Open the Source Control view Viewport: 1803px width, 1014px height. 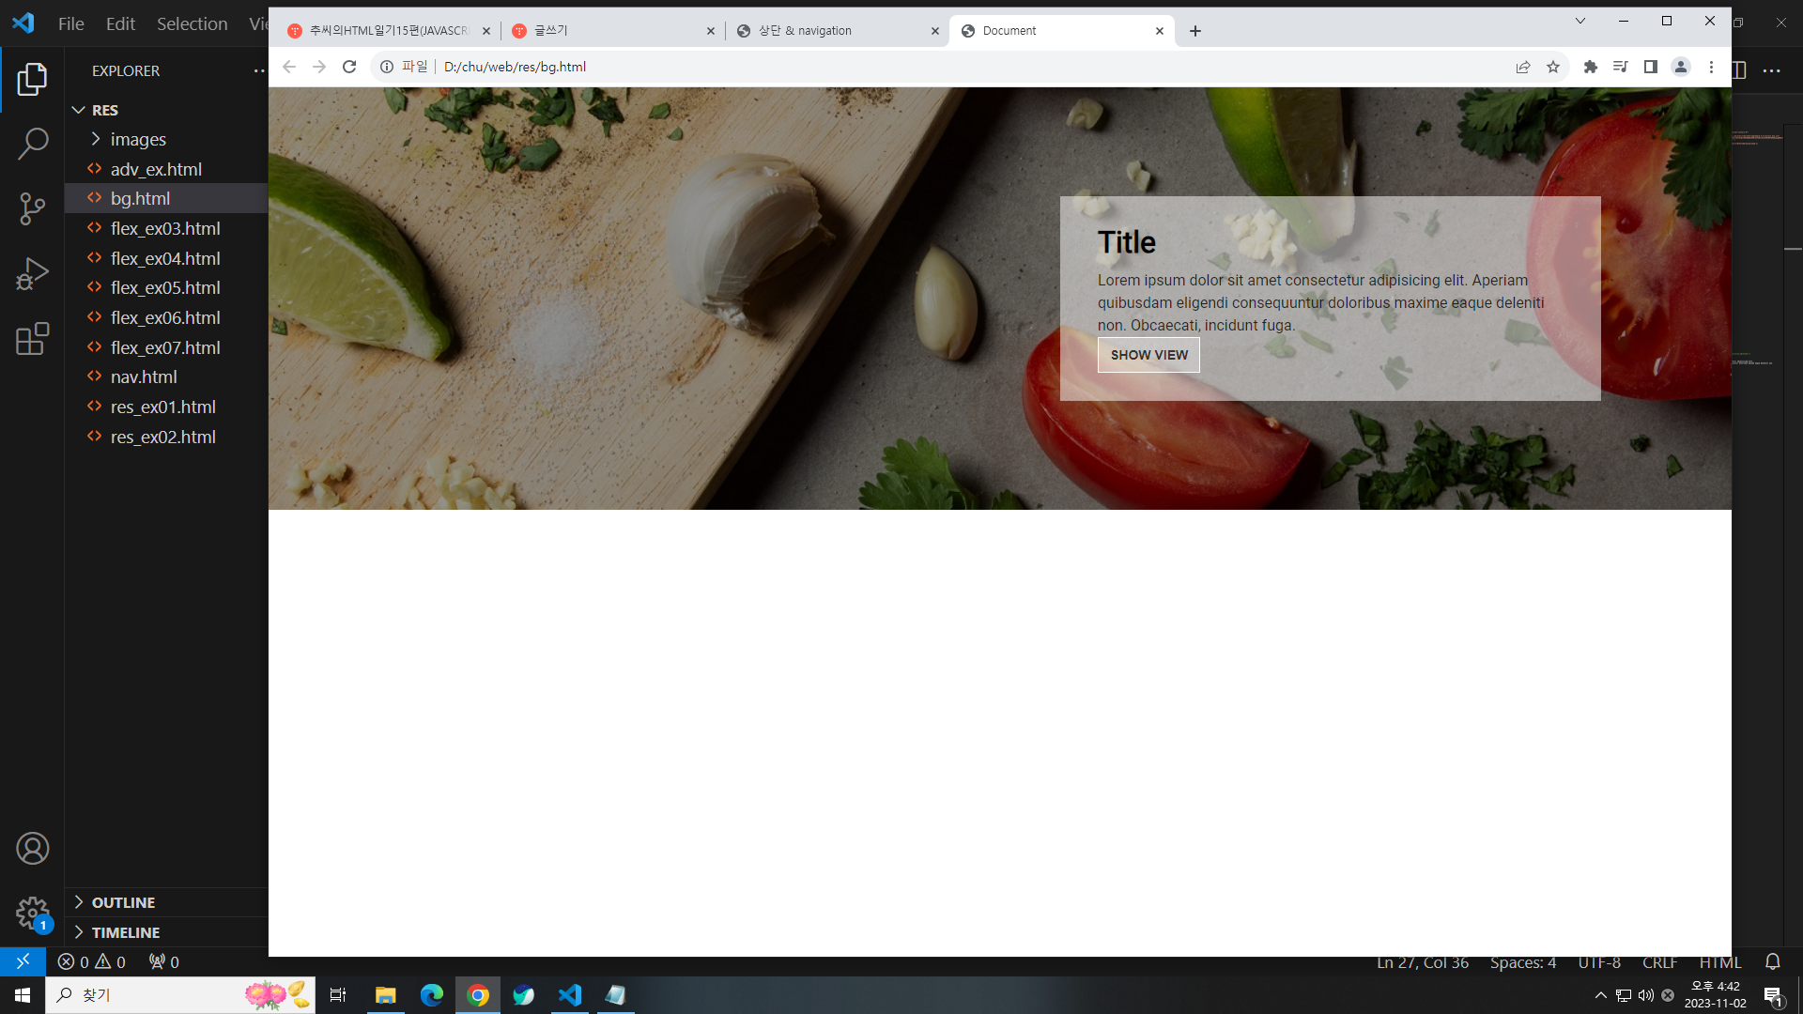32,208
